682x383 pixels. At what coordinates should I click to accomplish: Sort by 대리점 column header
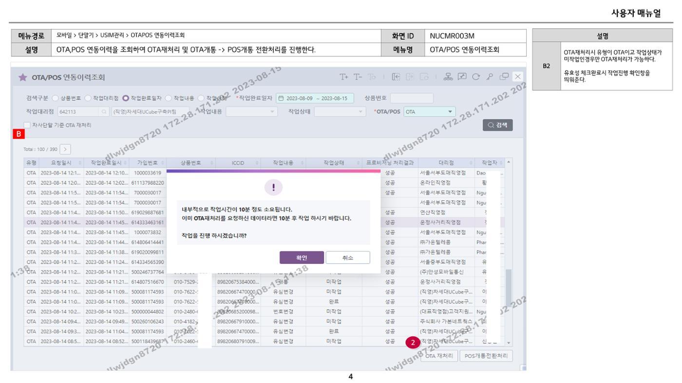446,163
